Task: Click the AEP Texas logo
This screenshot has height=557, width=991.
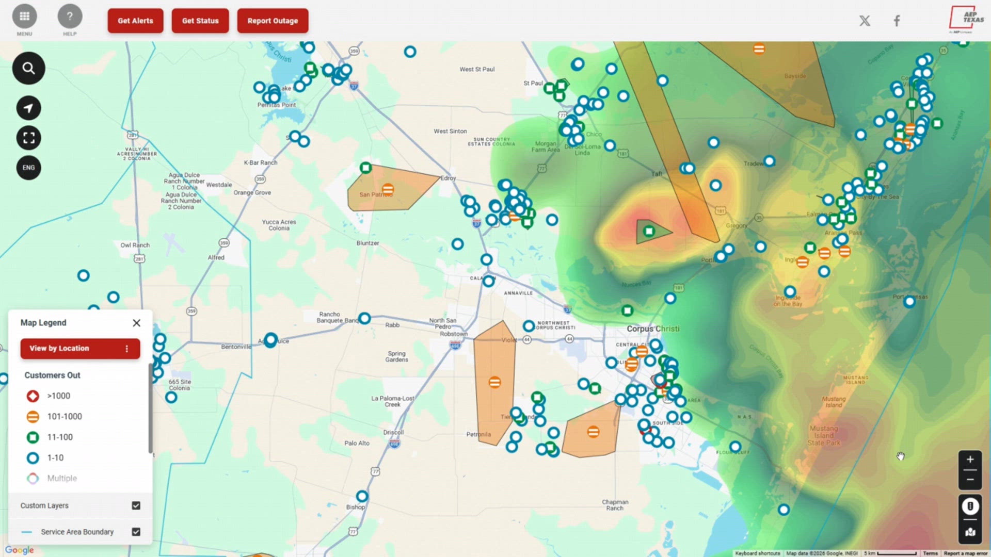Action: click(x=967, y=19)
